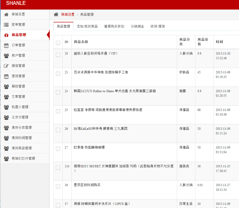Click the calendar icon beside 订单管理
This screenshot has height=208, width=239.
tap(6, 45)
